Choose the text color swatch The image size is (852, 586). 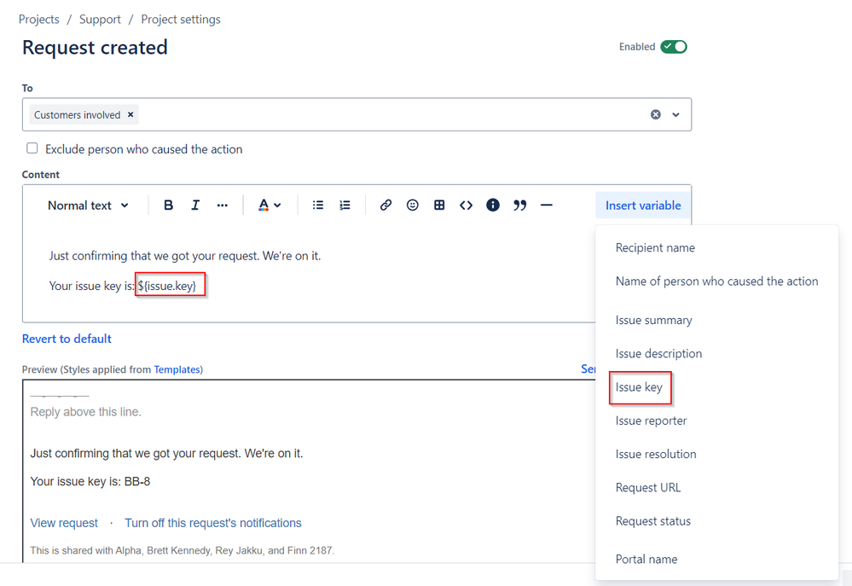[261, 205]
